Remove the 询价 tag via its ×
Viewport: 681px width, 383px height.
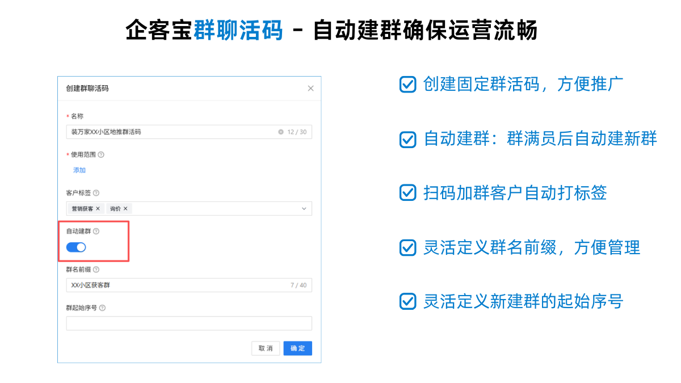[125, 209]
